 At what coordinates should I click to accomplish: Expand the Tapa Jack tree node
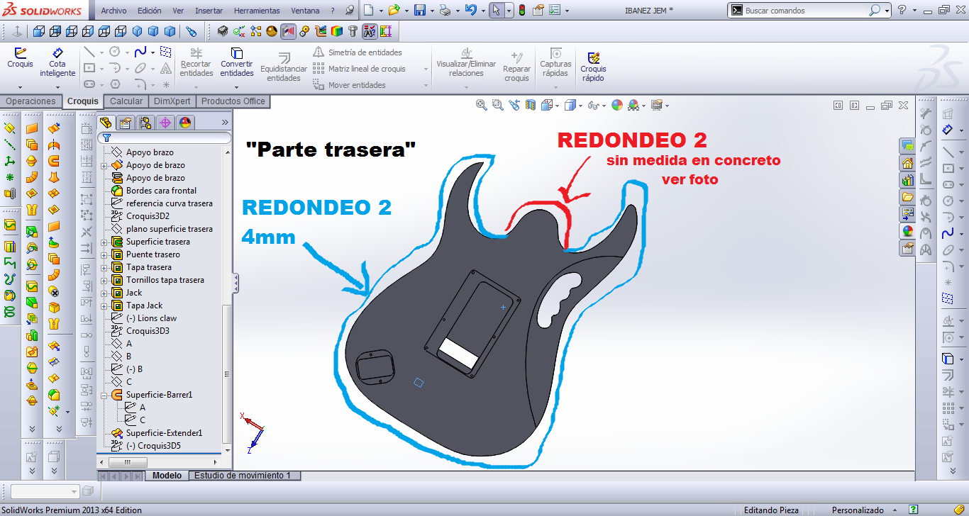coord(104,306)
